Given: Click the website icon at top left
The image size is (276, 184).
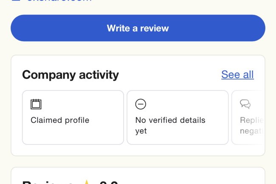Looking at the screenshot, I should click(x=16, y=1).
